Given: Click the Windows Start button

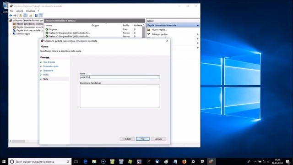Looking at the screenshot, I should (x=4, y=161).
